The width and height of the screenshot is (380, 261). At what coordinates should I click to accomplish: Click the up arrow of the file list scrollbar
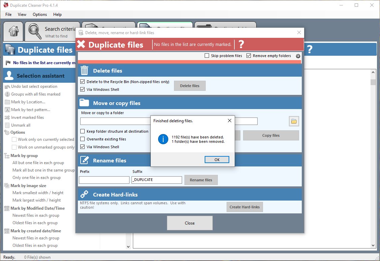click(x=373, y=72)
